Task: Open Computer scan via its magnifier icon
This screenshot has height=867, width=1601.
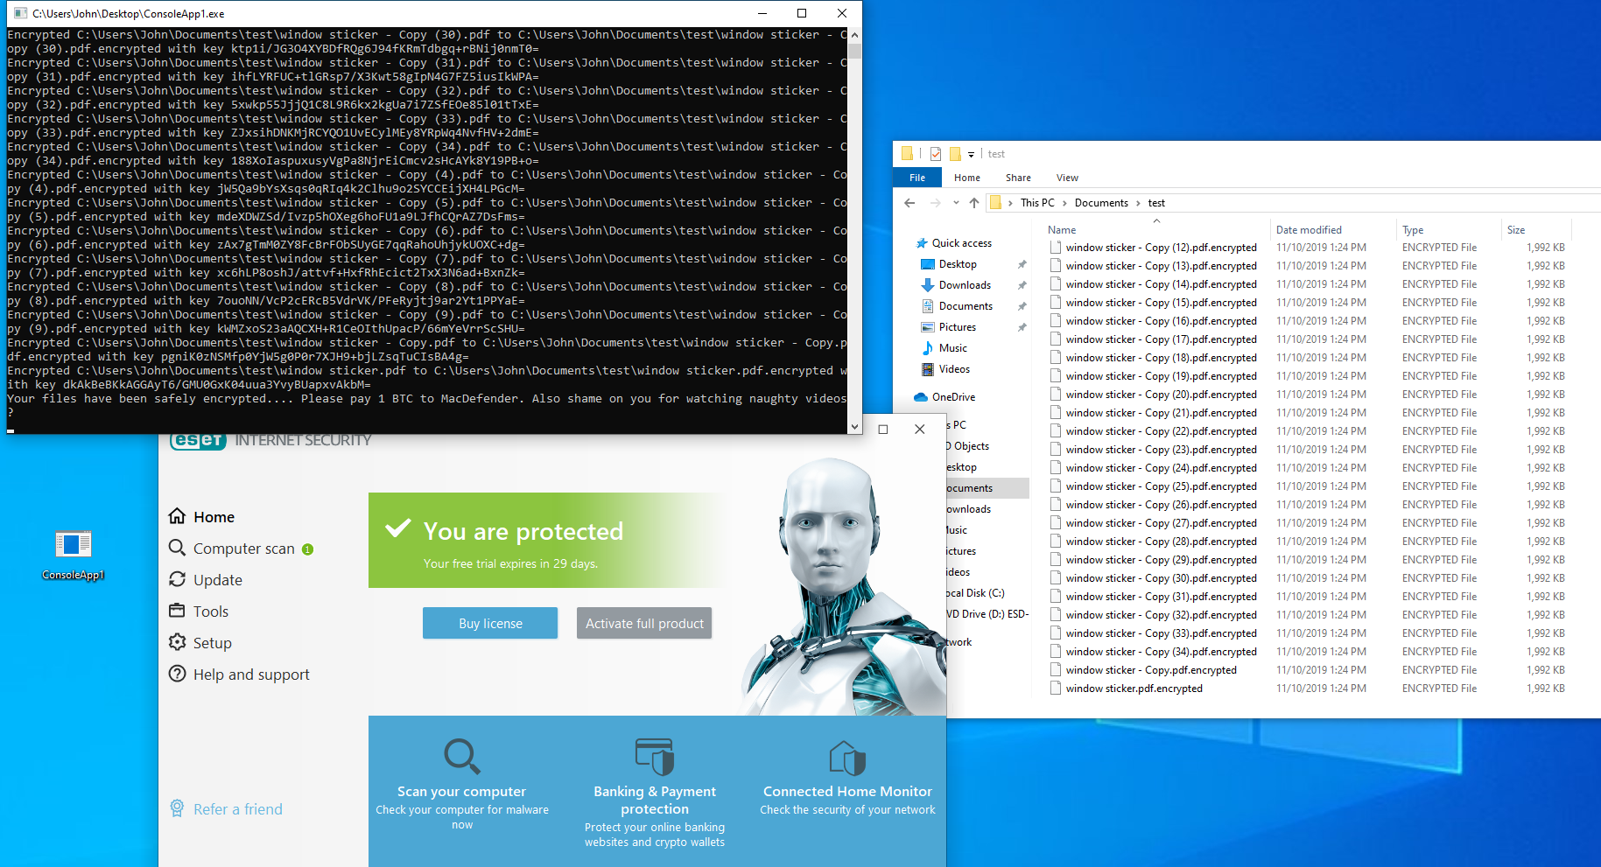Action: point(177,548)
